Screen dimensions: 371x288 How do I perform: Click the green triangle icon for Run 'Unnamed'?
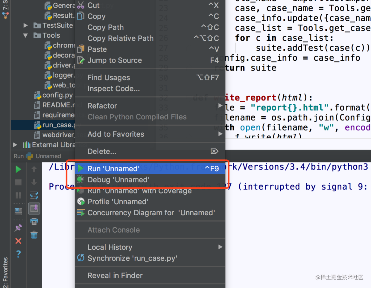click(x=81, y=168)
